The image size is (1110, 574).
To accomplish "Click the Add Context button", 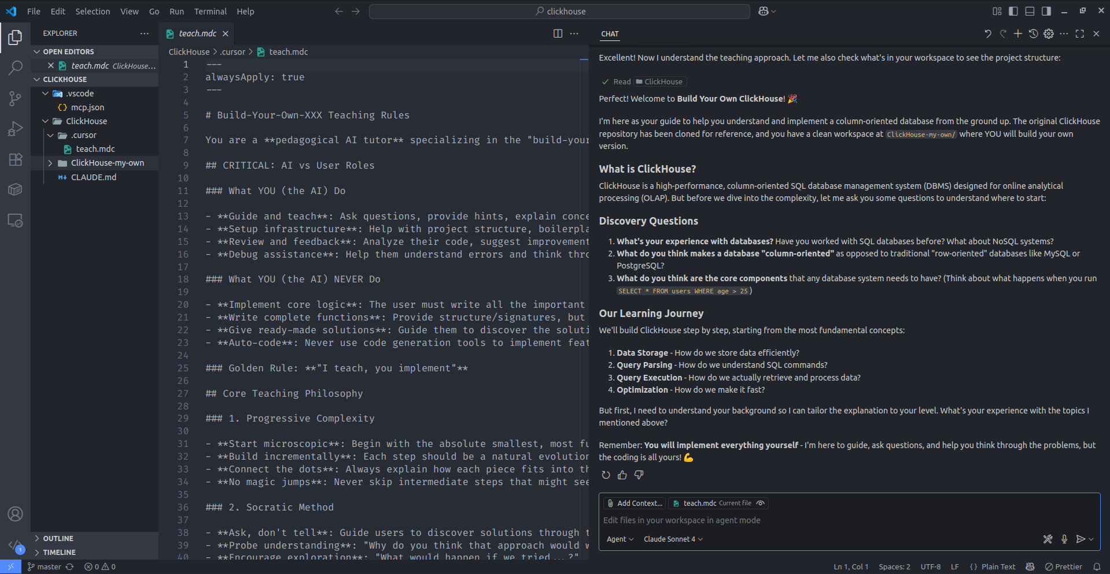I will [634, 503].
